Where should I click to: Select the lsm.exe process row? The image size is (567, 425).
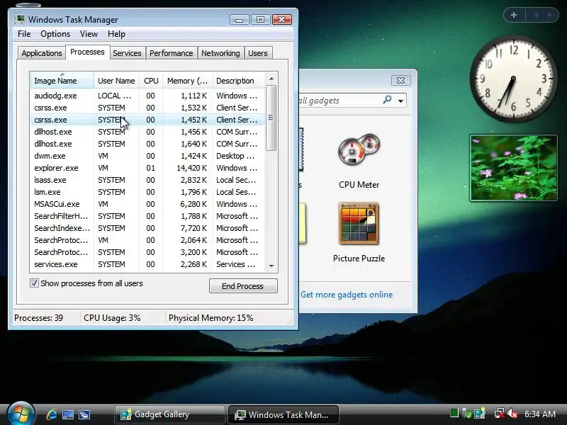coord(147,192)
